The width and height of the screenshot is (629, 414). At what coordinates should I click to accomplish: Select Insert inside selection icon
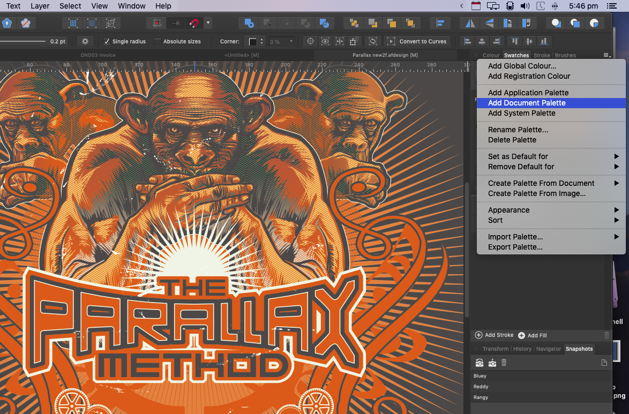click(594, 23)
